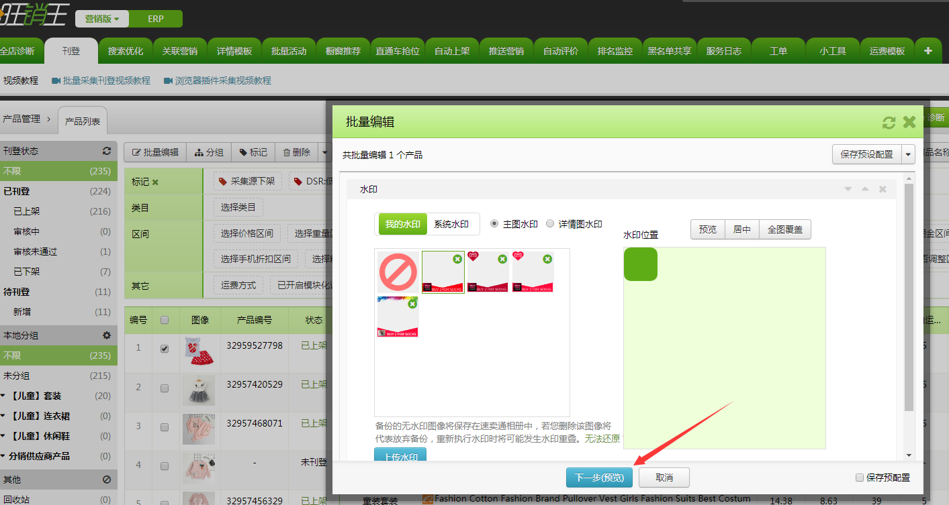
Task: Select 主图水印 radio option
Action: coord(495,224)
